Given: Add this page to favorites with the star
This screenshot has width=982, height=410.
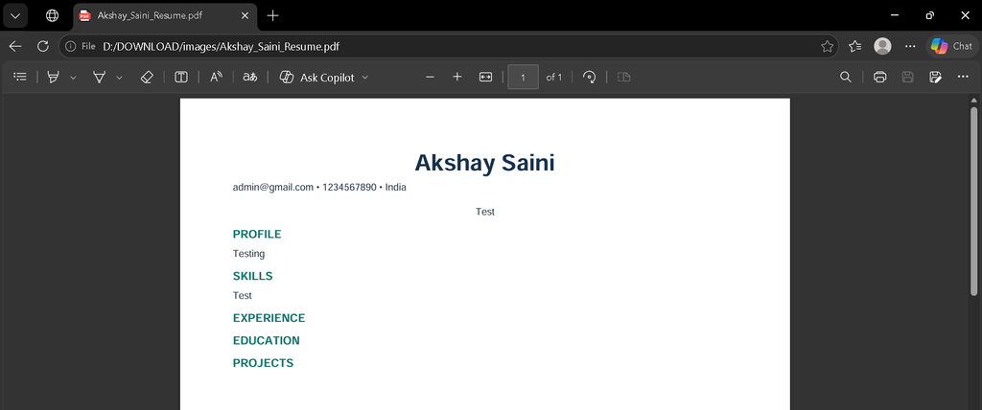Looking at the screenshot, I should coord(827,46).
